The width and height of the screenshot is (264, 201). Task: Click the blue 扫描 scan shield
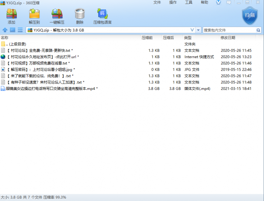250,16
